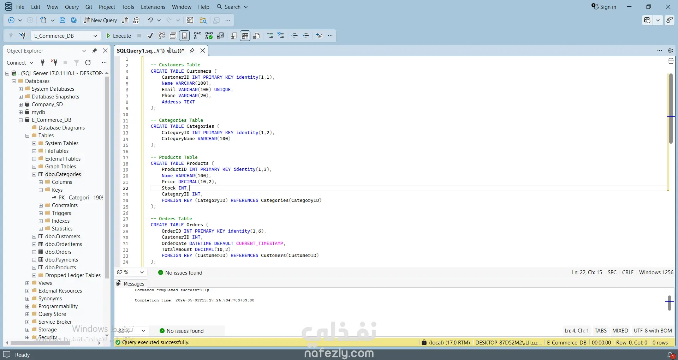
Task: Select the dbo.OrderItems table row
Action: click(x=64, y=244)
